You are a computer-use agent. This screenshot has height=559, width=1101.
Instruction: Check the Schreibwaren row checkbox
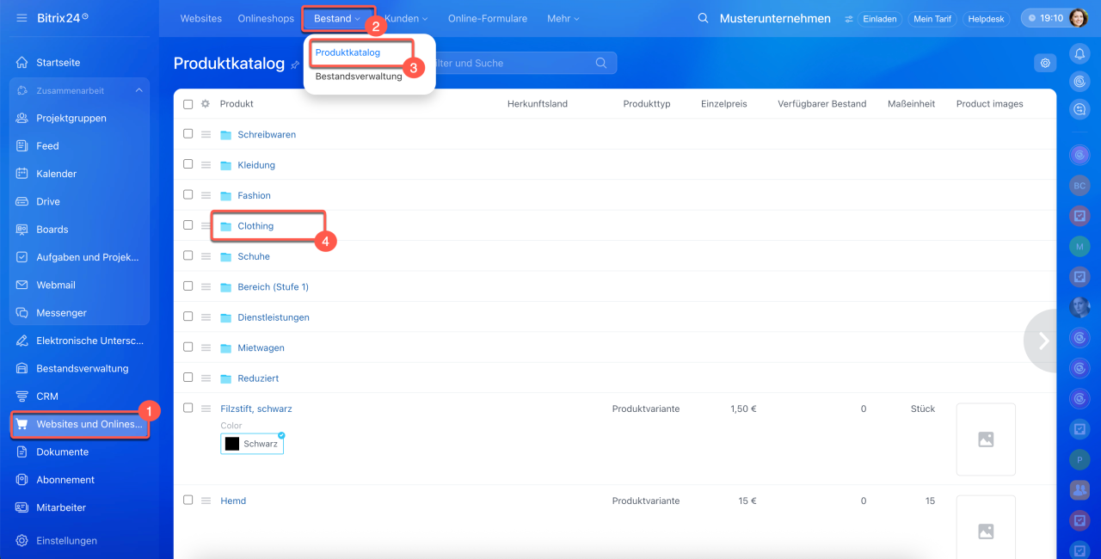pos(188,134)
